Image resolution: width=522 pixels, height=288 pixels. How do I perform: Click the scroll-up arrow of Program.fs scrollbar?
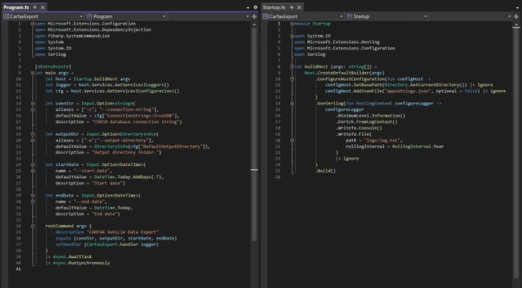coord(254,25)
